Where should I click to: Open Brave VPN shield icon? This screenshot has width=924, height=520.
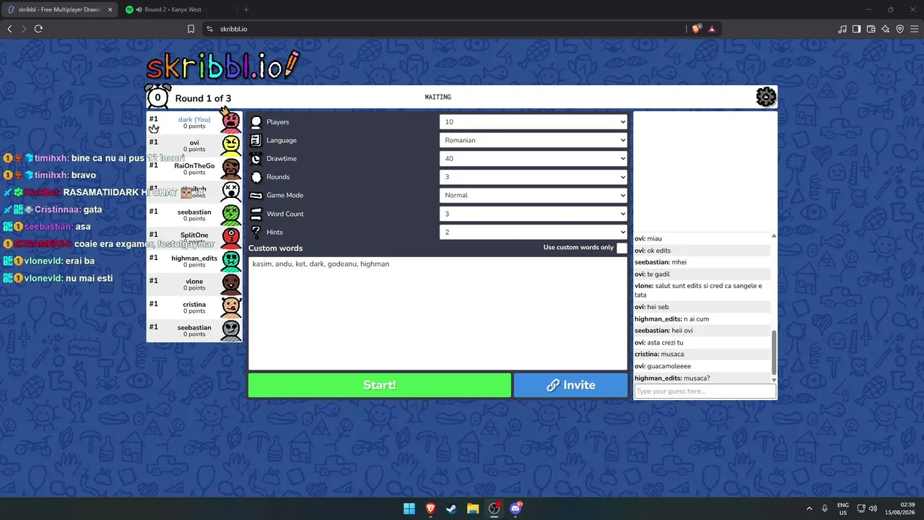tap(900, 29)
